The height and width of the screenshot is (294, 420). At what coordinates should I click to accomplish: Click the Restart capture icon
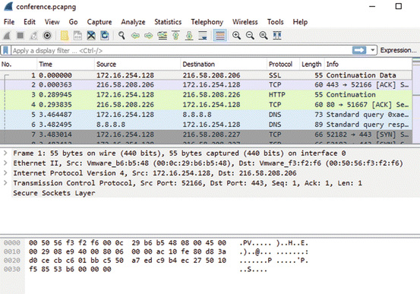[33, 36]
